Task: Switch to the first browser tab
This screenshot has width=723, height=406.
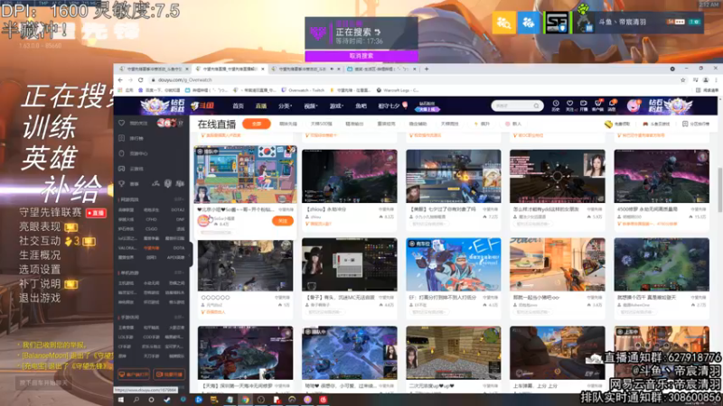Action: click(x=152, y=69)
